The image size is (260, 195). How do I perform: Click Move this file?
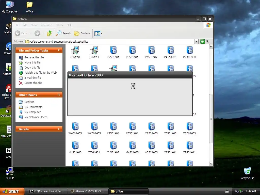tap(32, 62)
